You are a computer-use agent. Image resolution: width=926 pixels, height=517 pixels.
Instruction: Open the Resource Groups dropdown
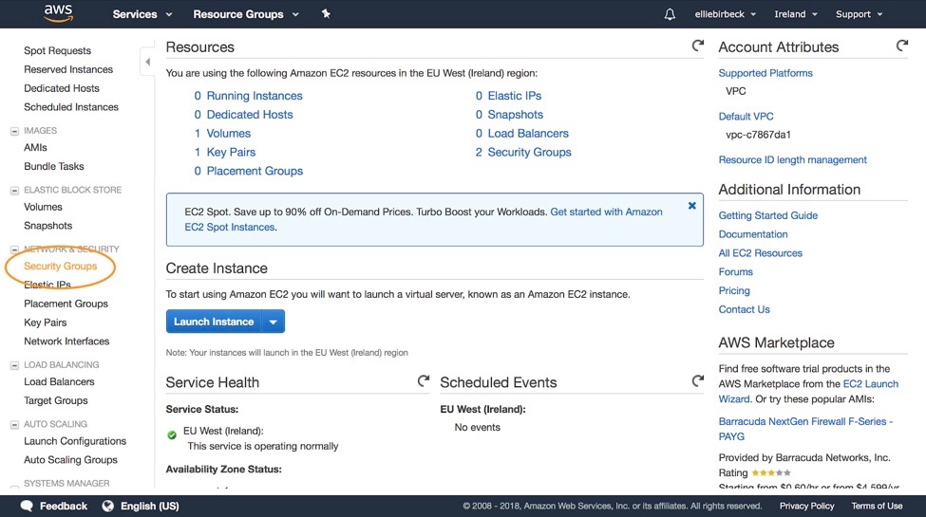(x=246, y=14)
